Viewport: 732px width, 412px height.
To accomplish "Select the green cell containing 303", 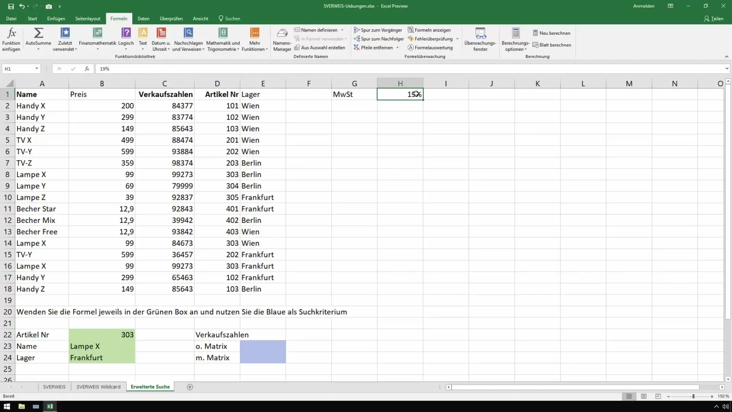I will pyautogui.click(x=102, y=335).
